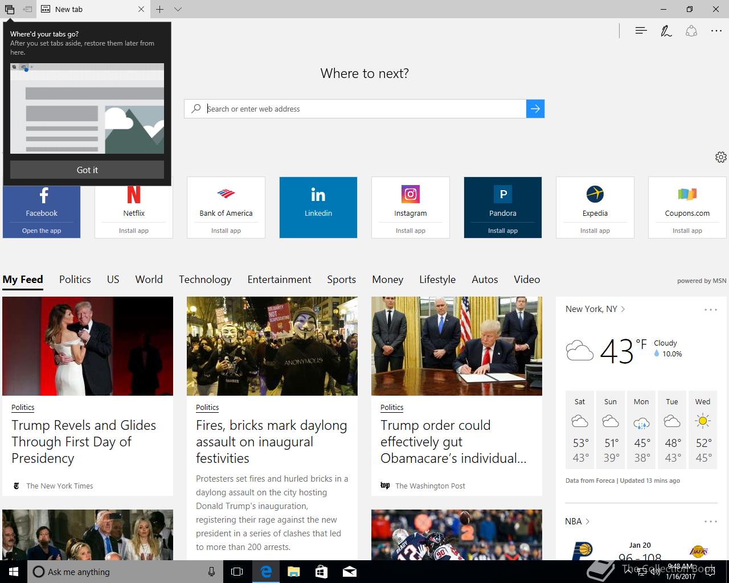Image resolution: width=729 pixels, height=583 pixels.
Task: Open File Explorer from the taskbar
Action: click(x=294, y=572)
